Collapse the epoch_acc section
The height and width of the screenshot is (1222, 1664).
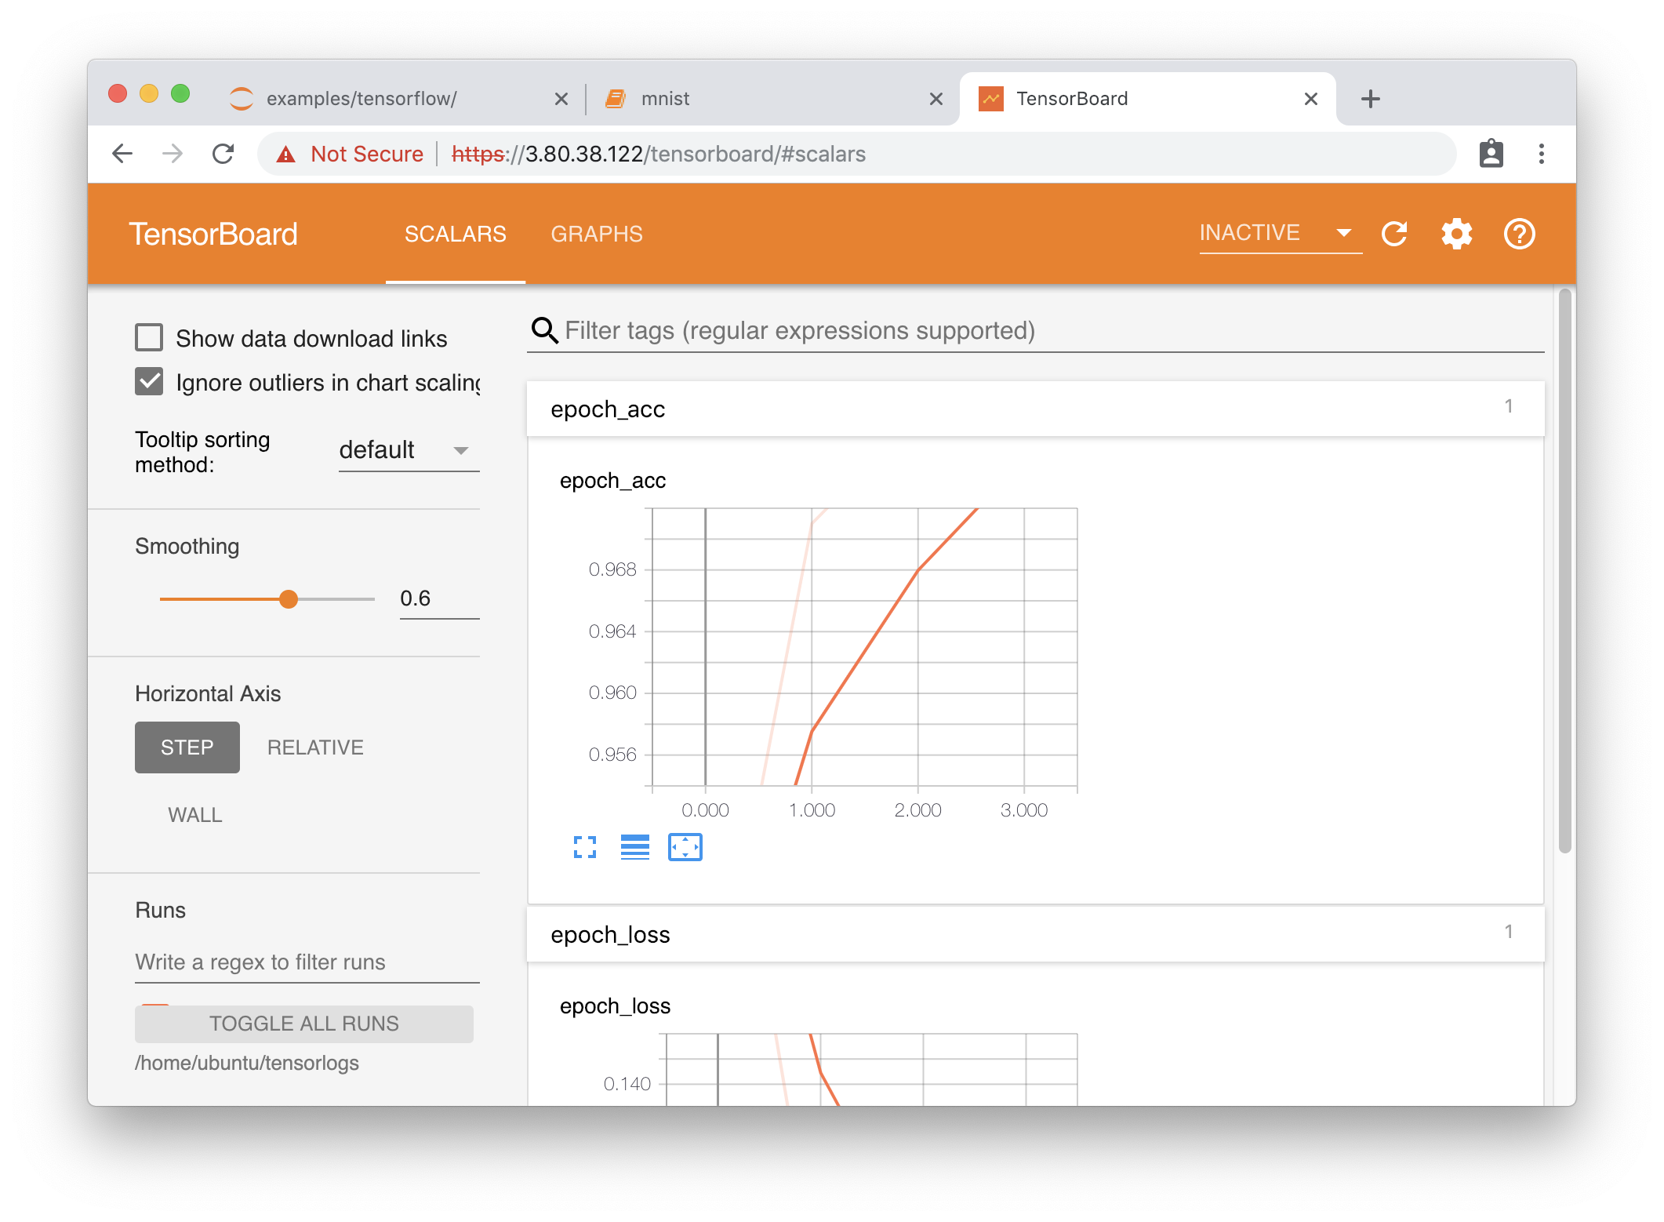point(1035,409)
